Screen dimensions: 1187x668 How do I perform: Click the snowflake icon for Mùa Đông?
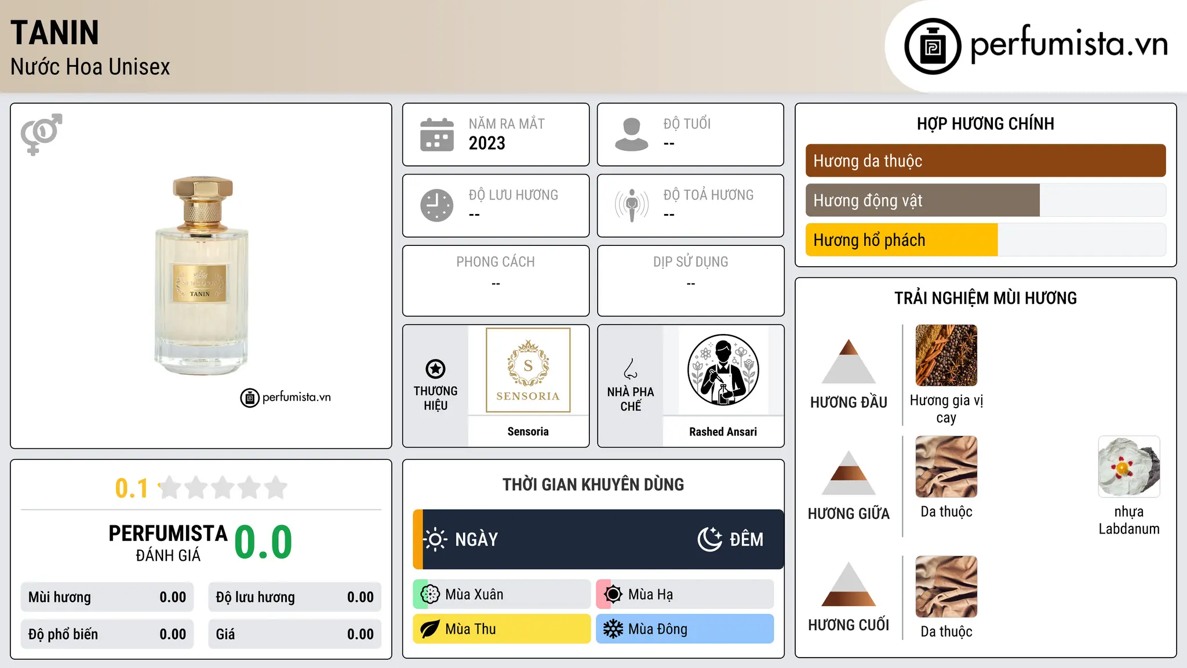613,629
